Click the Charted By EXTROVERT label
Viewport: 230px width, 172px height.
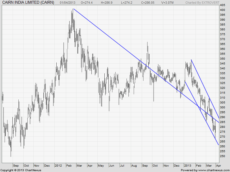coord(202,3)
